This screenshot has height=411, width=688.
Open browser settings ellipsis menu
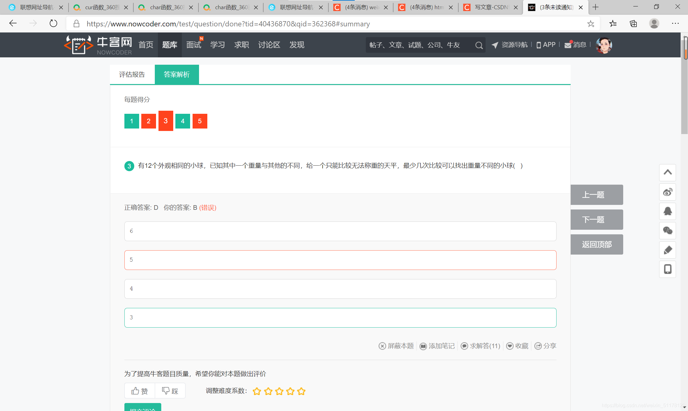coord(675,23)
